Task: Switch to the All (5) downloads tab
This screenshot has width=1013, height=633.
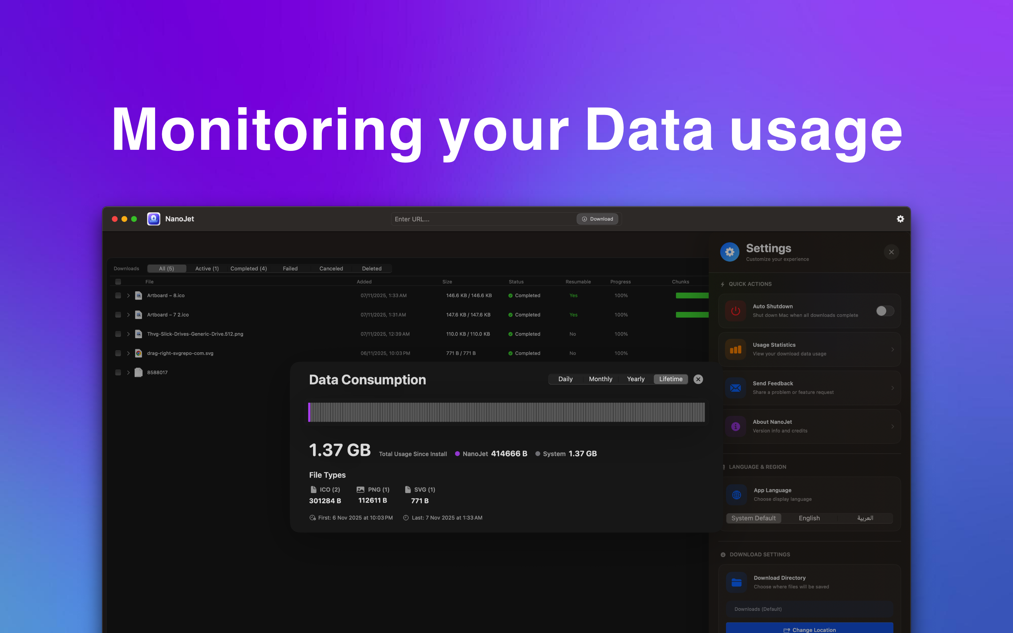Action: point(167,269)
